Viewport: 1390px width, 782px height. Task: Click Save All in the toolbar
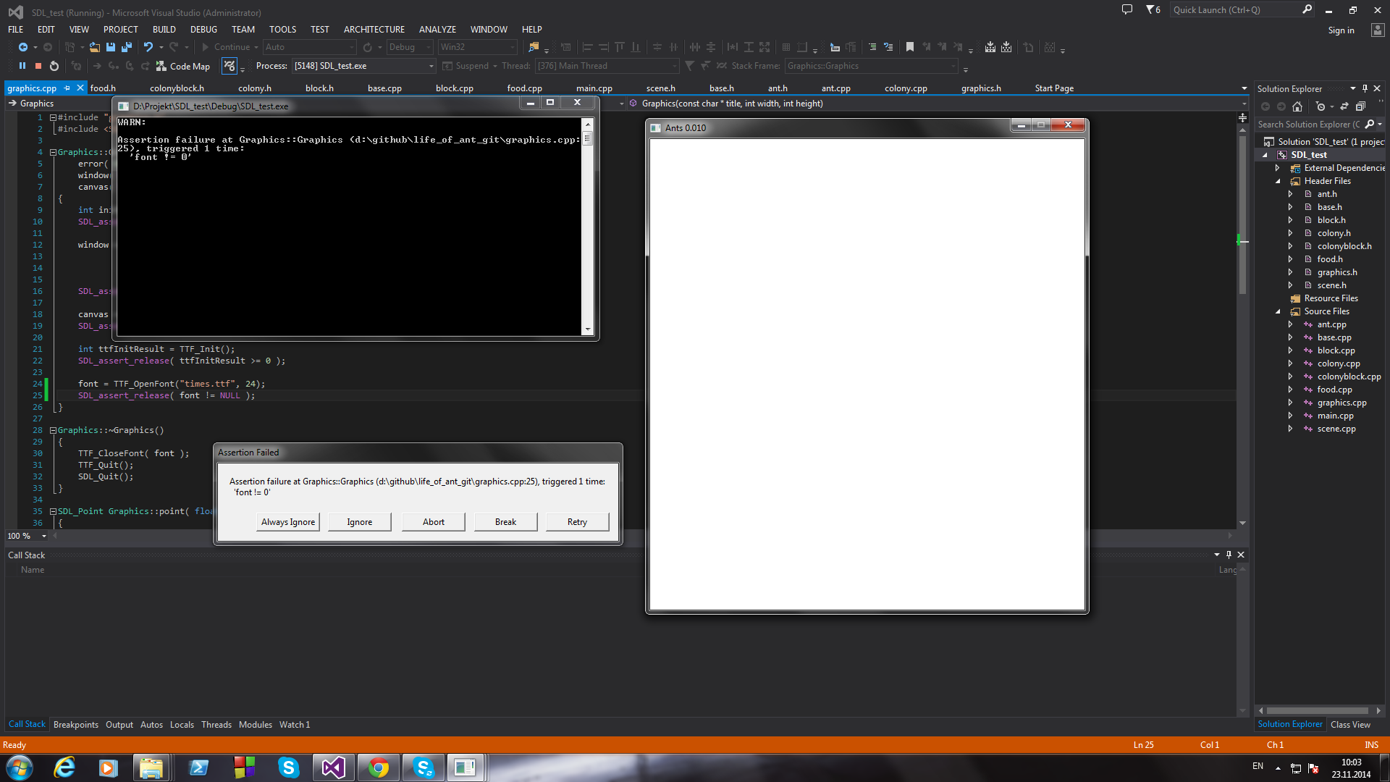127,47
